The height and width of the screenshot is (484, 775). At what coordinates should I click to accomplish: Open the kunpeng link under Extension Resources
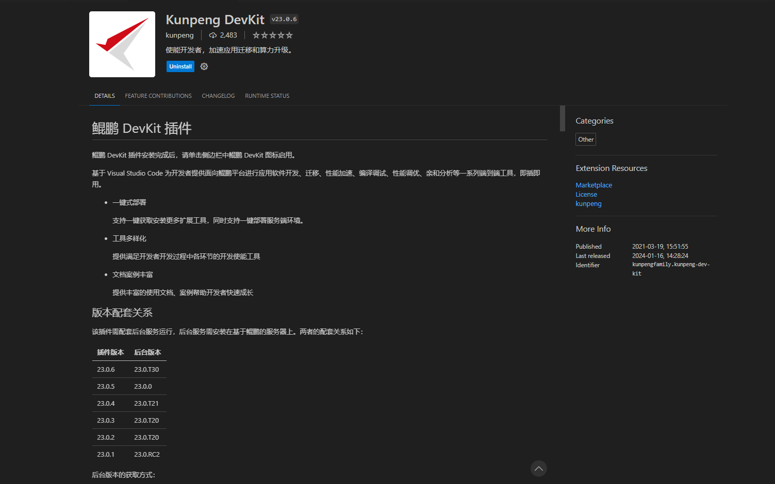pyautogui.click(x=589, y=203)
